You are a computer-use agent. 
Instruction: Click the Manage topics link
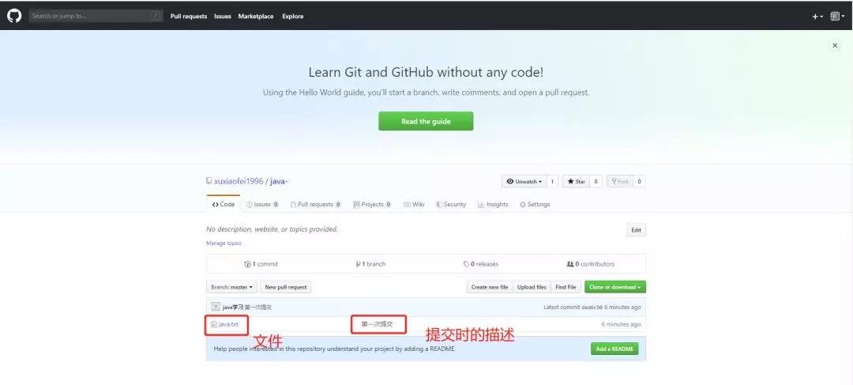[224, 243]
